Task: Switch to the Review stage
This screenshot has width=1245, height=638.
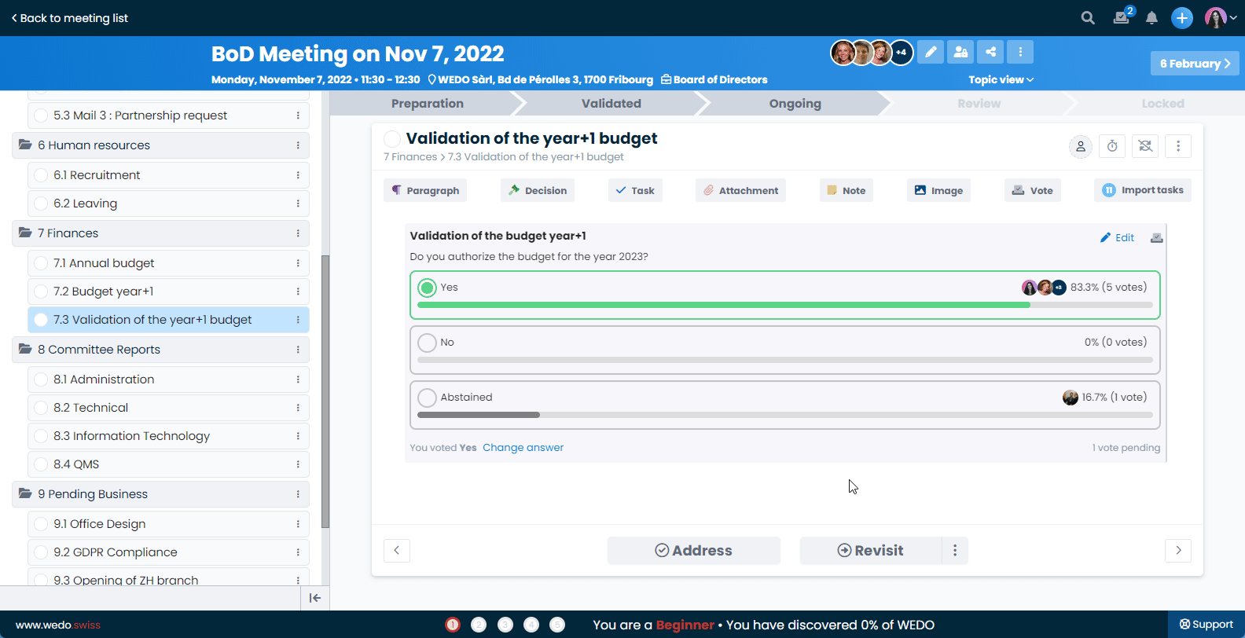Action: tap(979, 103)
